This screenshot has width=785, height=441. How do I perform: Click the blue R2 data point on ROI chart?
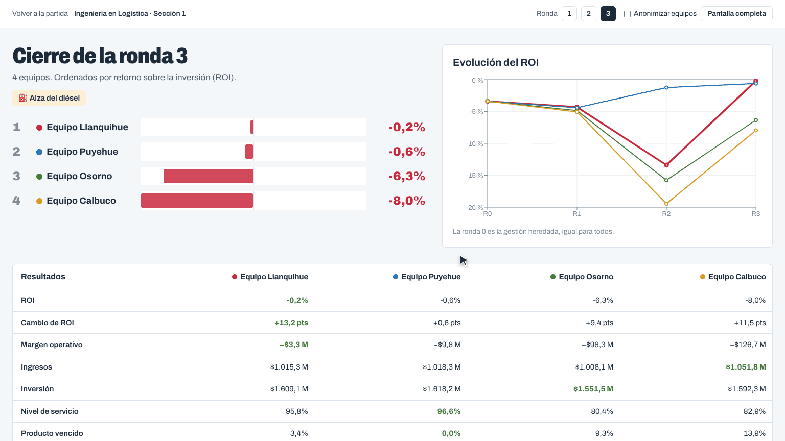point(666,88)
